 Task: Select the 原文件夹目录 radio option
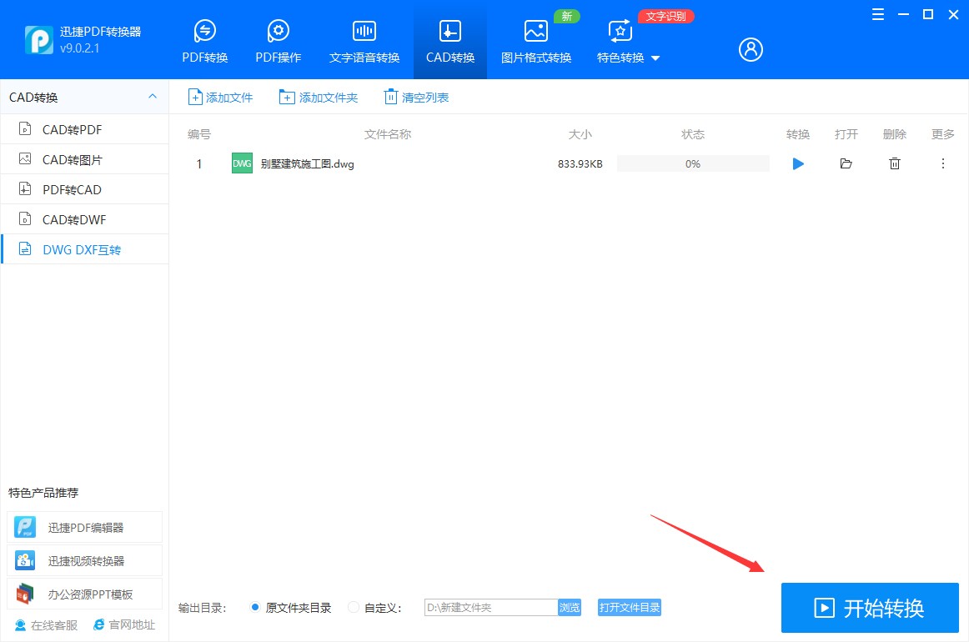point(255,607)
